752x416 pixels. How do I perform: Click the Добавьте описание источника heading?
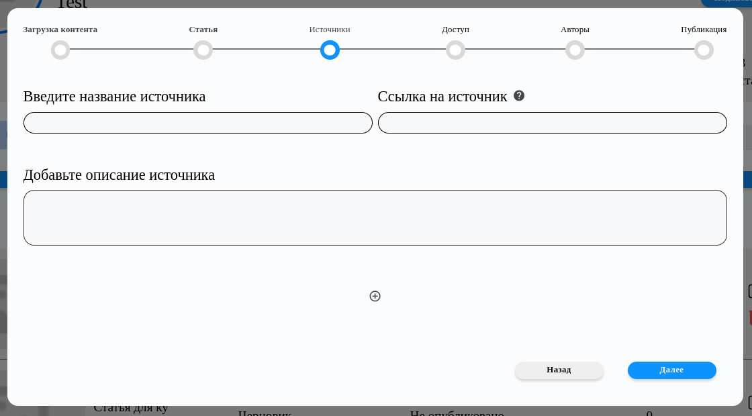pyautogui.click(x=119, y=175)
